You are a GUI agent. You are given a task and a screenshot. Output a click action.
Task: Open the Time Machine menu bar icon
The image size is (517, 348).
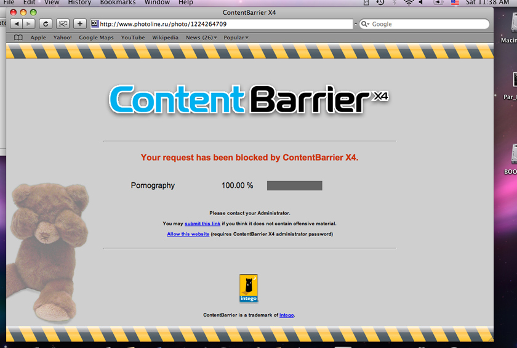pos(380,2)
